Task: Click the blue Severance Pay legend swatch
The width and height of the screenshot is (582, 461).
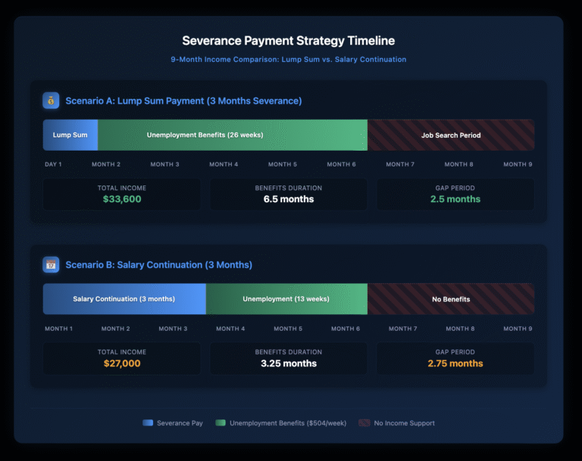Action: 148,423
